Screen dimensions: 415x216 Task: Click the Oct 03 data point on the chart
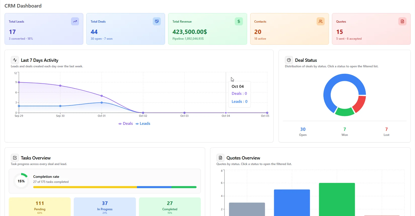[x=184, y=113]
